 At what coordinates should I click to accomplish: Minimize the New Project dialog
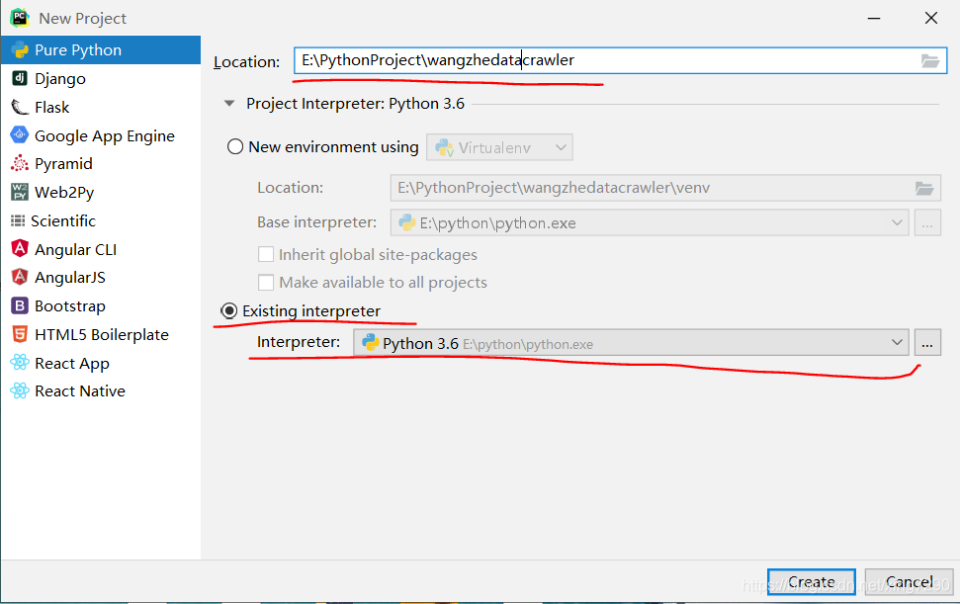pyautogui.click(x=874, y=19)
